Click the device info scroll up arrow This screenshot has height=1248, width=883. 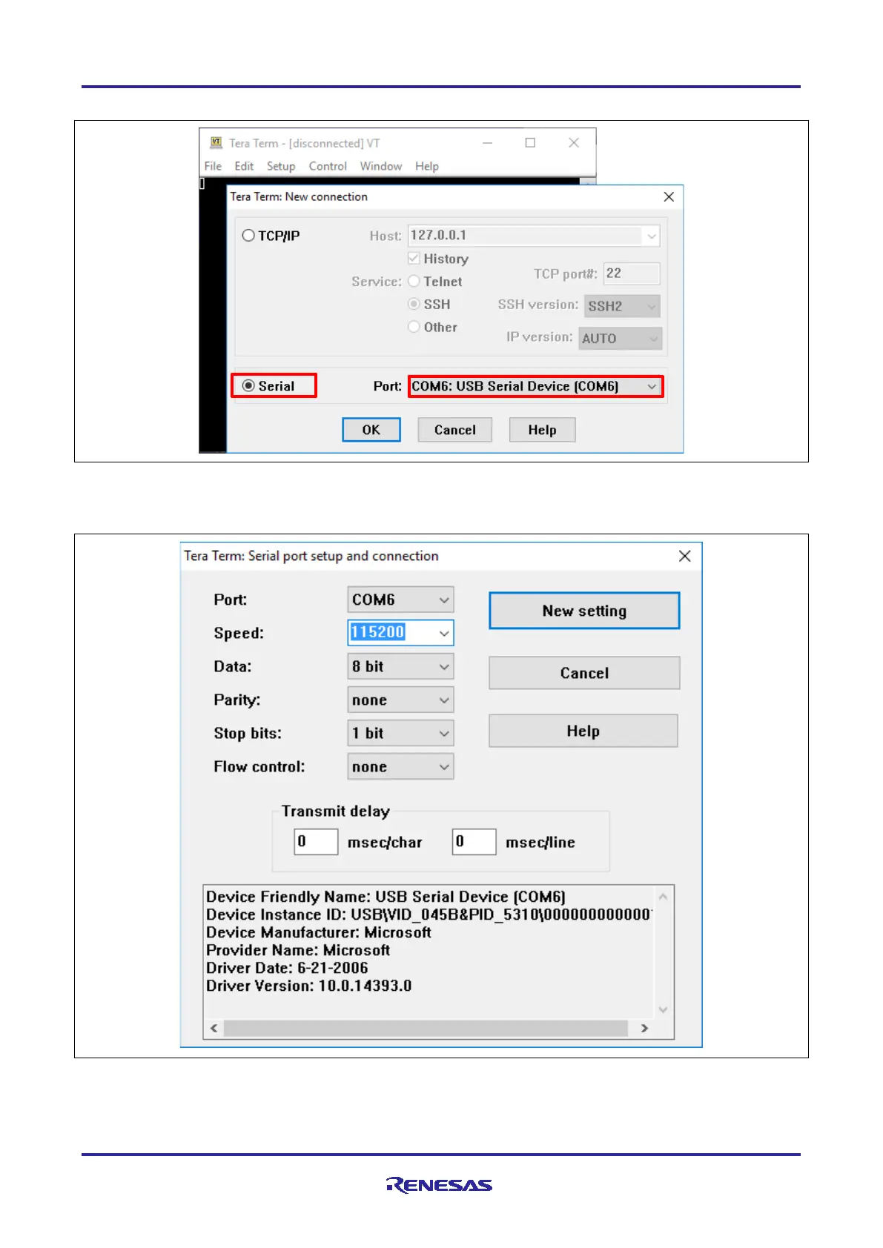tap(663, 897)
